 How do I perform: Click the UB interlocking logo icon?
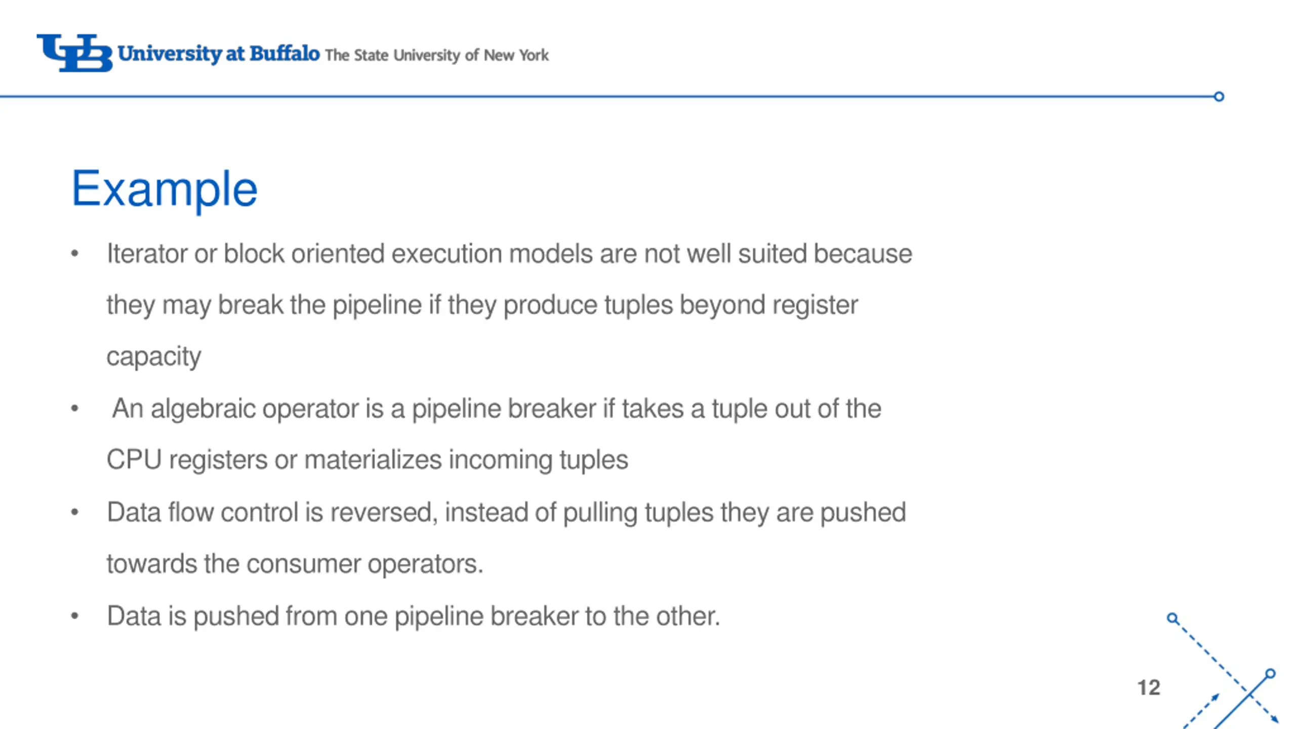point(74,53)
